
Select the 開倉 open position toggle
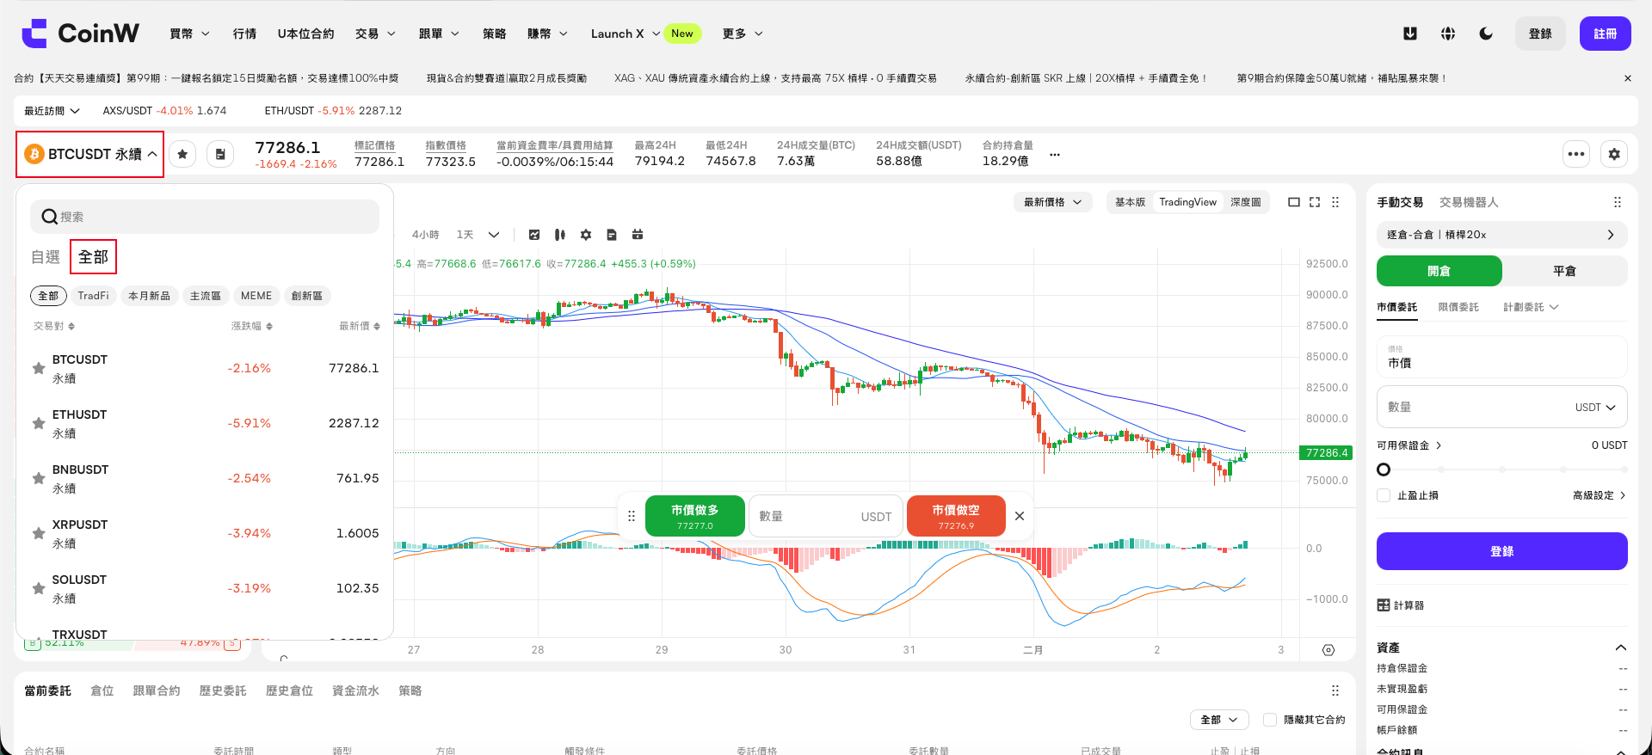1439,271
